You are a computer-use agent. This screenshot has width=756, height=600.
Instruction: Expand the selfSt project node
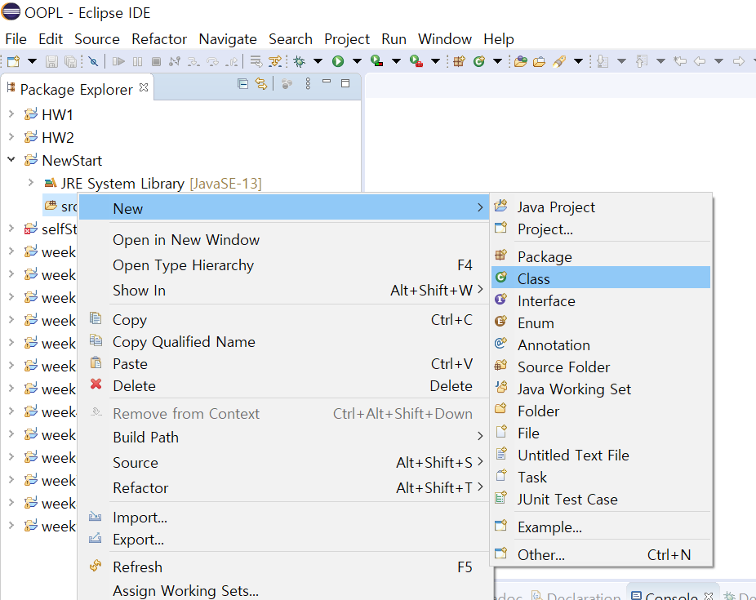pos(11,229)
